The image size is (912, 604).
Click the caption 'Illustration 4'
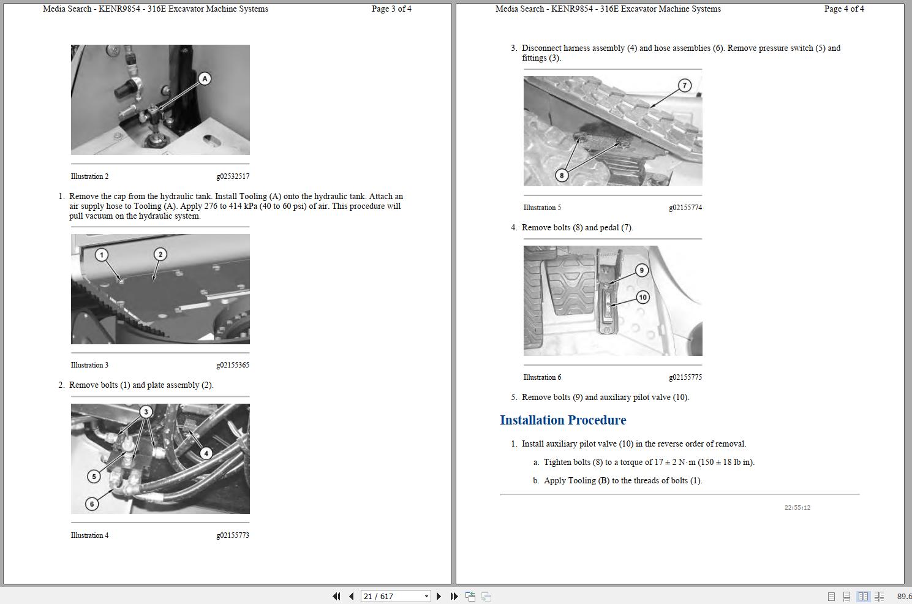[x=89, y=535]
